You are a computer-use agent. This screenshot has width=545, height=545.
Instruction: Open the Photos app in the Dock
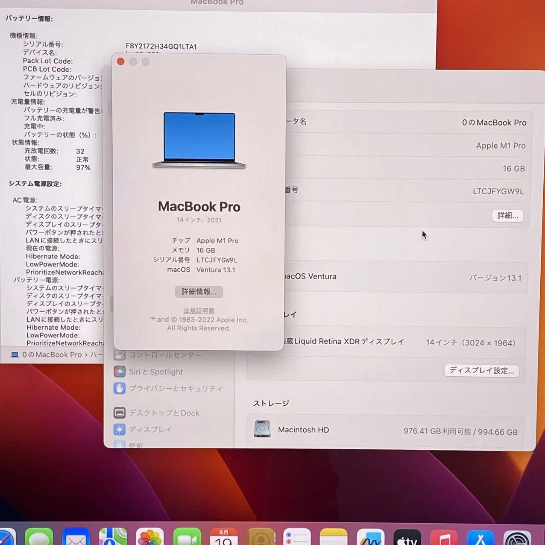150,537
